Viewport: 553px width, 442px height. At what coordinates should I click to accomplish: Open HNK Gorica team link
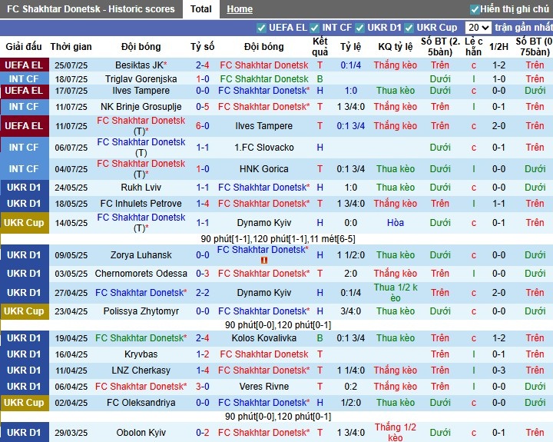pyautogui.click(x=263, y=169)
